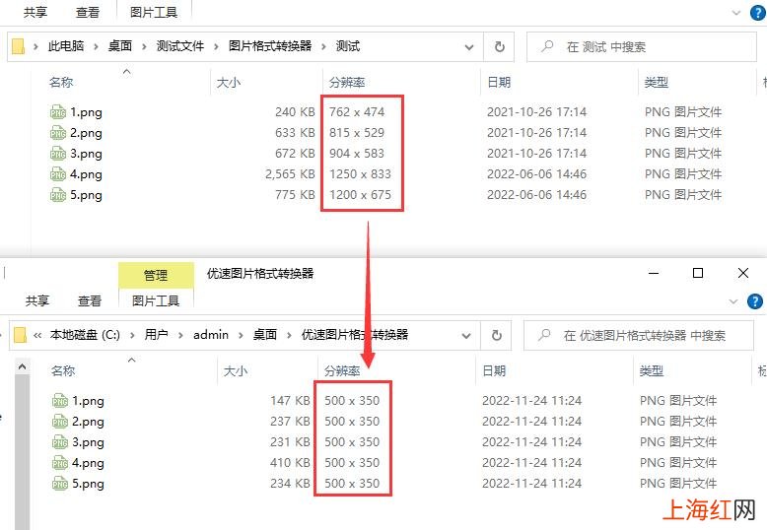Go to 本地磁盘 (C:) breadcrumb
The height and width of the screenshot is (530, 767).
[x=85, y=335]
